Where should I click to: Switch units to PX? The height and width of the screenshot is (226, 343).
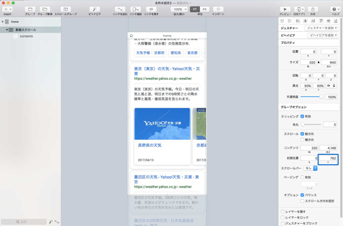(205, 9)
